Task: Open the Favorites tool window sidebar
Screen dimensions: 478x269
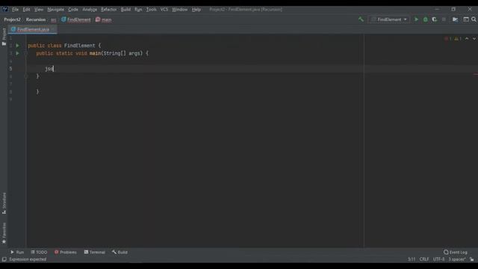Action: point(4,233)
